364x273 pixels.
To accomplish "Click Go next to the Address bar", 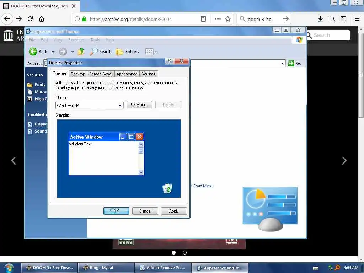I will pyautogui.click(x=295, y=63).
